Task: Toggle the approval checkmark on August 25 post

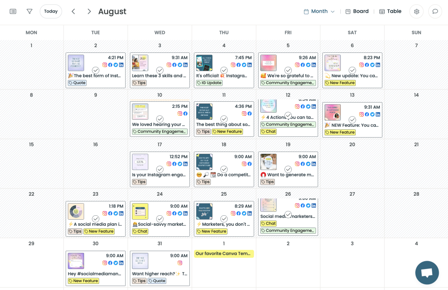Action: coord(224,219)
